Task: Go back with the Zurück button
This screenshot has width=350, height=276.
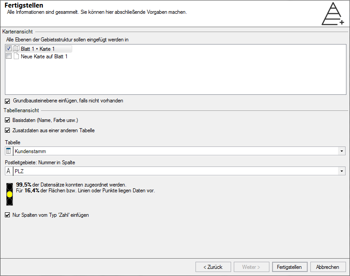Action: click(213, 267)
